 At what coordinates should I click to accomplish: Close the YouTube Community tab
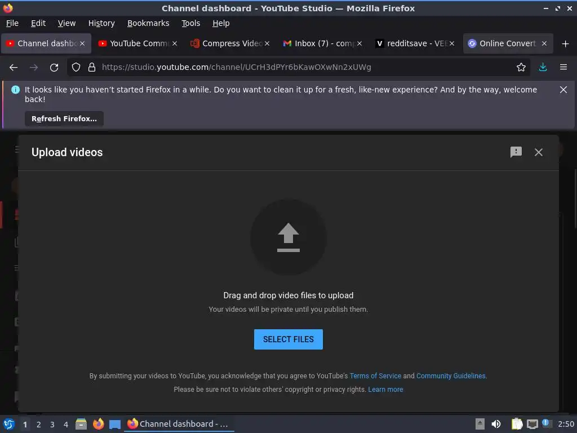pos(175,43)
